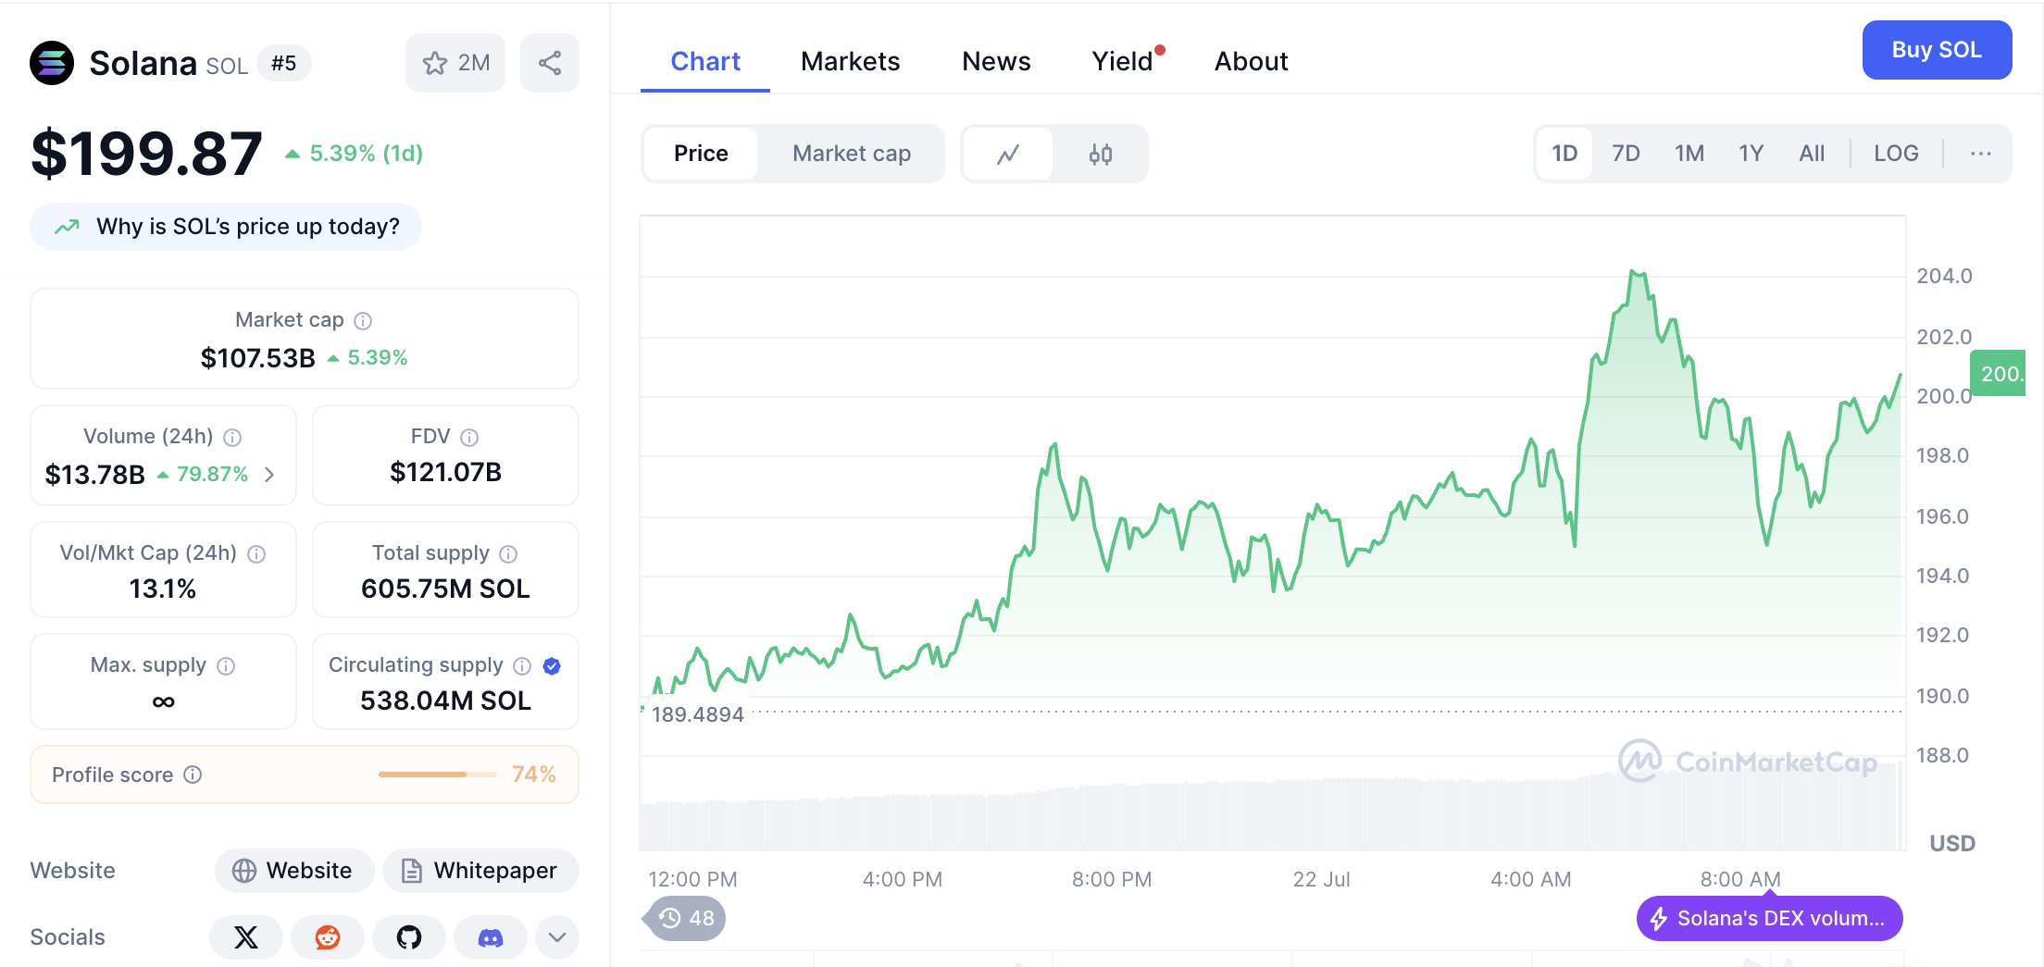This screenshot has width=2044, height=967.
Task: Click the $13.78B volume value
Action: tap(94, 475)
